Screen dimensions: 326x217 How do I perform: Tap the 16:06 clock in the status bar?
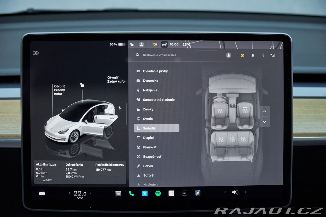click(x=174, y=44)
